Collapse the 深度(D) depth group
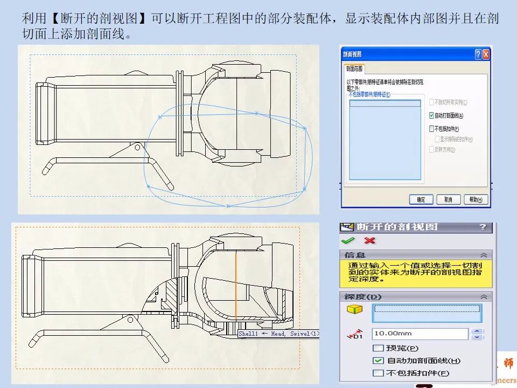 tap(484, 296)
